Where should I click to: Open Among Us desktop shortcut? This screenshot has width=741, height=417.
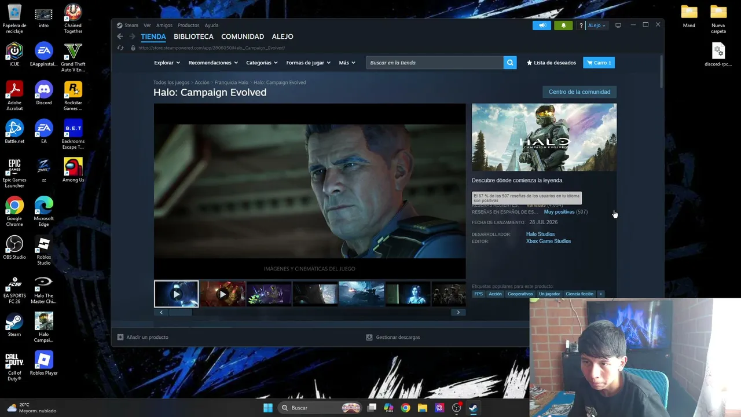tap(73, 171)
